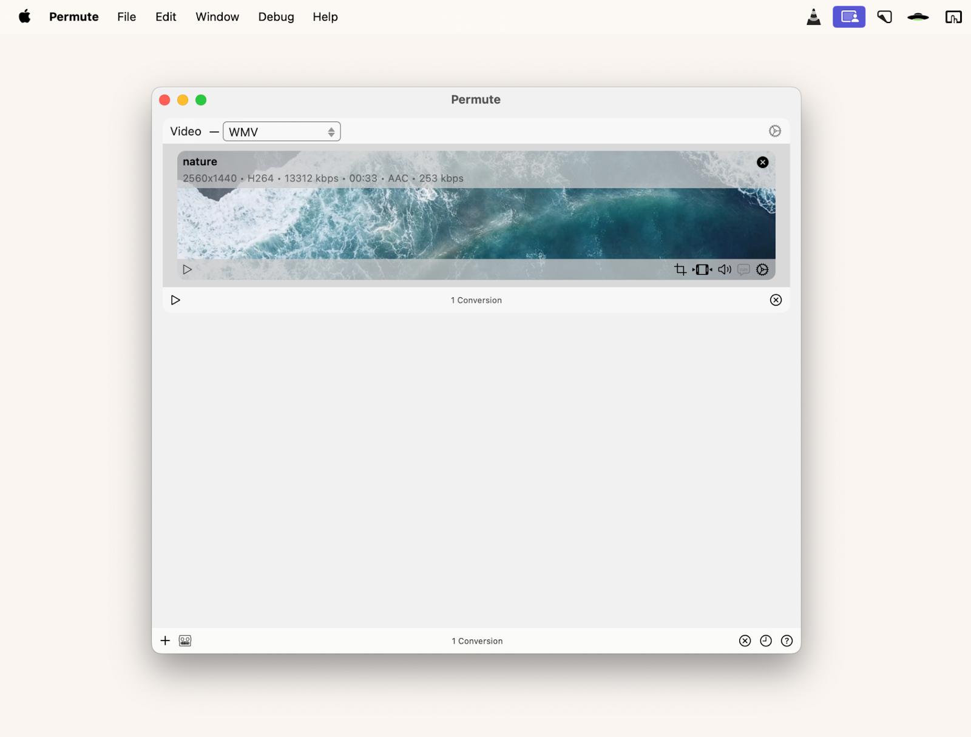Image resolution: width=971 pixels, height=737 pixels.
Task: Click the VLC cone menu bar icon
Action: 813,17
